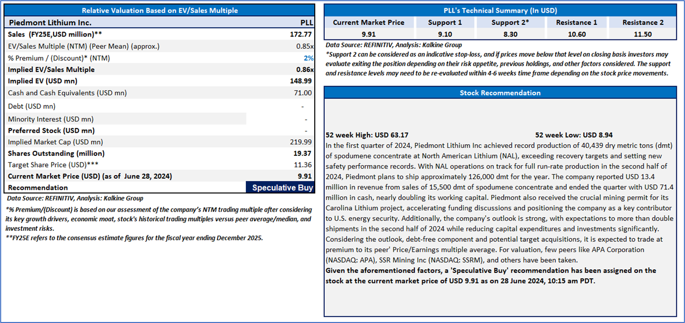This screenshot has height=323, width=685.
Task: Select the 'Shares Outstanding (million)' label
Action: pyautogui.click(x=56, y=153)
